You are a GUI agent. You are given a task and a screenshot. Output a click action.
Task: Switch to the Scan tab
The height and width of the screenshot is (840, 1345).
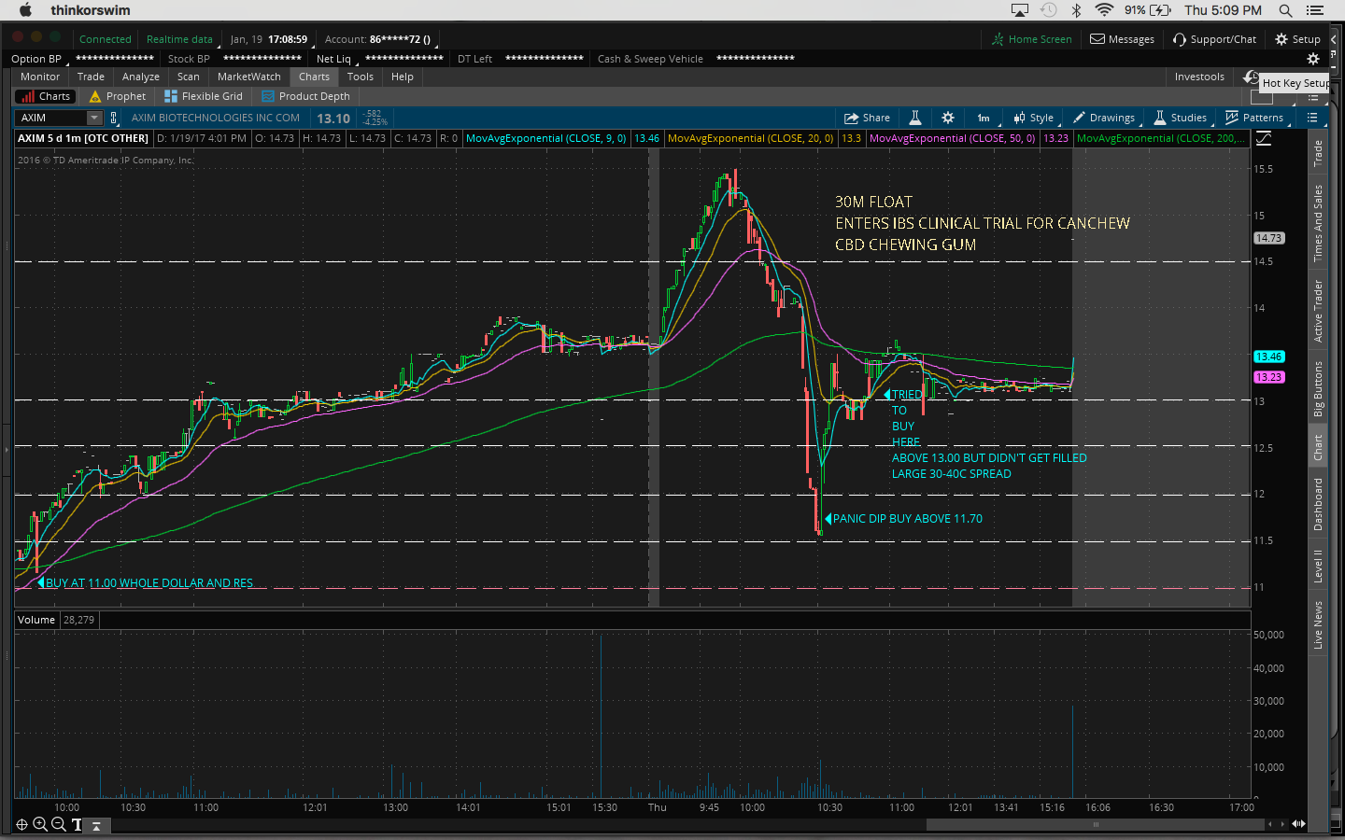tap(189, 77)
